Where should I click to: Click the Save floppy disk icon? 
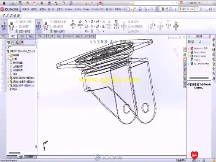(x=140, y=9)
